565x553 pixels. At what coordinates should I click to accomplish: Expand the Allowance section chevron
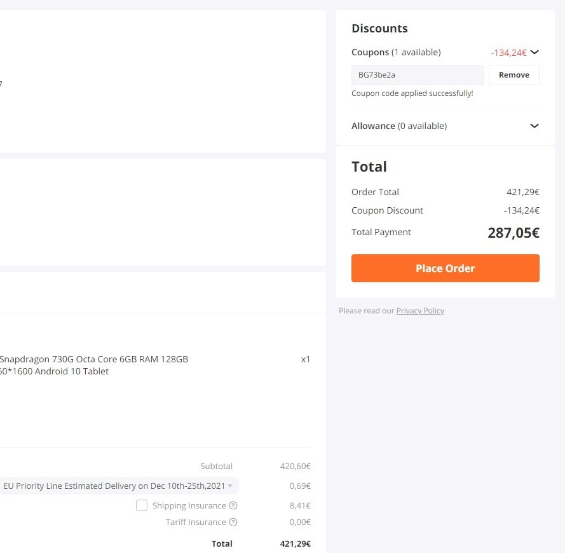(x=534, y=126)
